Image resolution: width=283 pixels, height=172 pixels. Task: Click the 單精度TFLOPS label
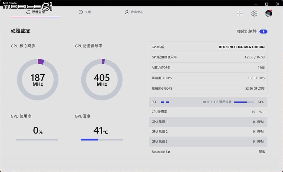pyautogui.click(x=162, y=78)
